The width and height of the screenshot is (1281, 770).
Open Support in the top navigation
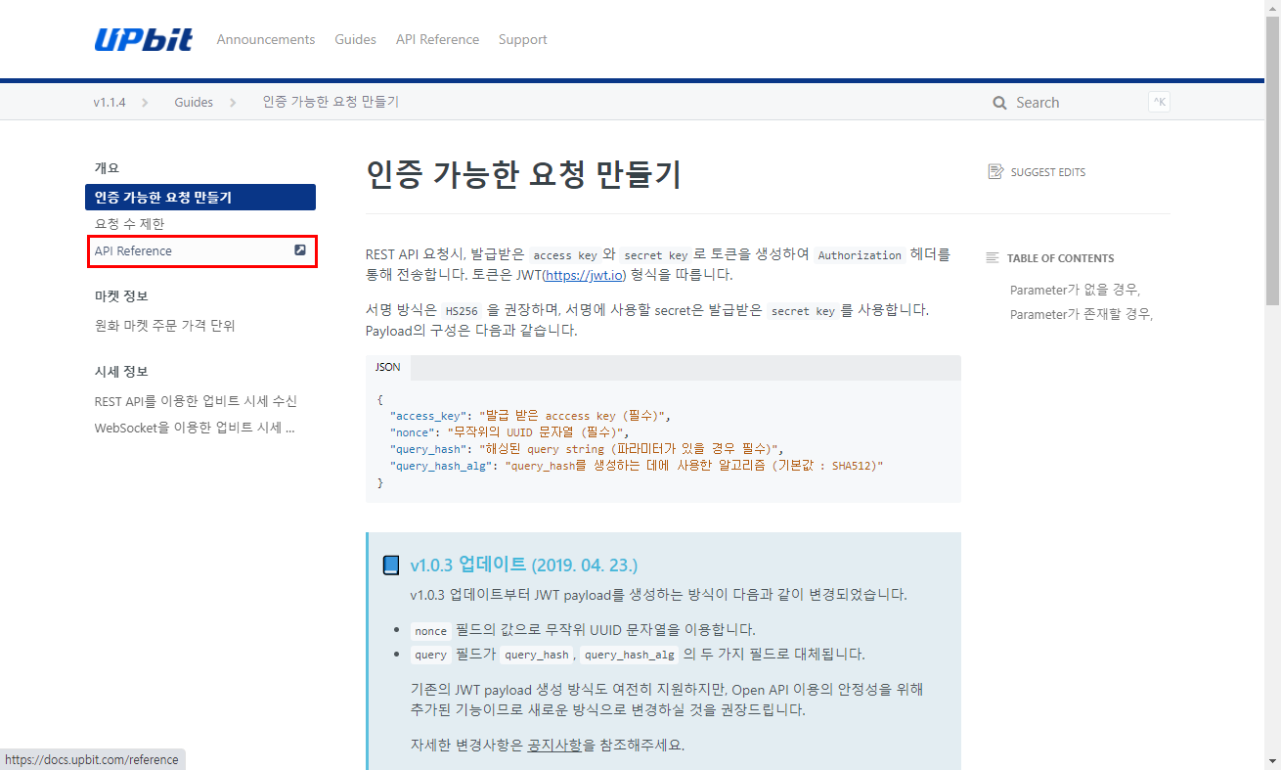(522, 40)
